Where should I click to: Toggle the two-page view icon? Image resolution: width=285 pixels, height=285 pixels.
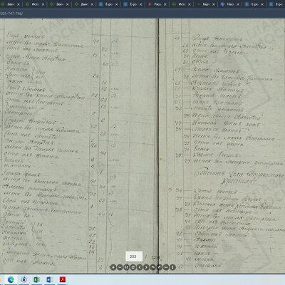click(x=126, y=267)
